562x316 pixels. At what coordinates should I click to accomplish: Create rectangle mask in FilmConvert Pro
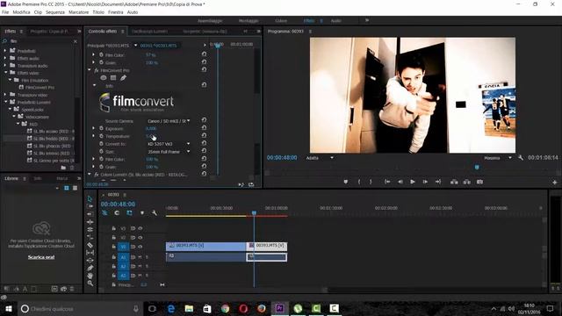pos(113,78)
